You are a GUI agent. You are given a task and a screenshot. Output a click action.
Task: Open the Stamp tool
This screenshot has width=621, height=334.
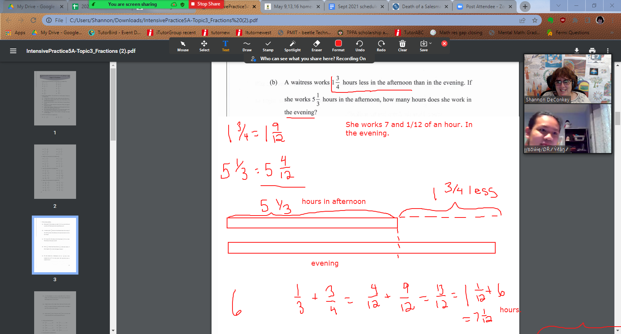coord(268,46)
